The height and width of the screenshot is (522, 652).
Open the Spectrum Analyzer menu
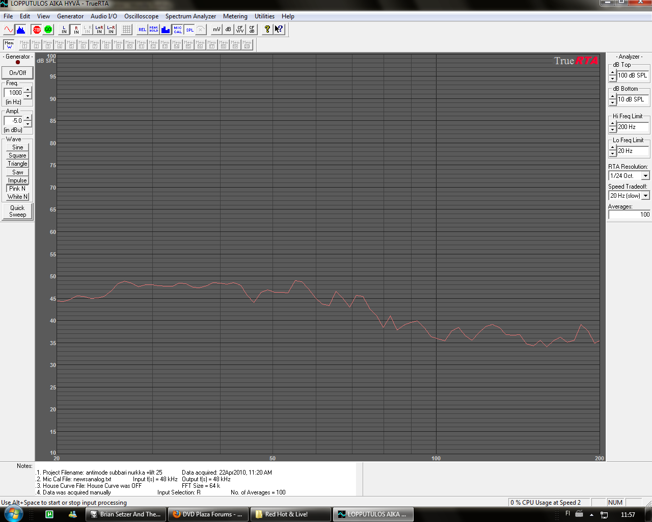(x=191, y=16)
